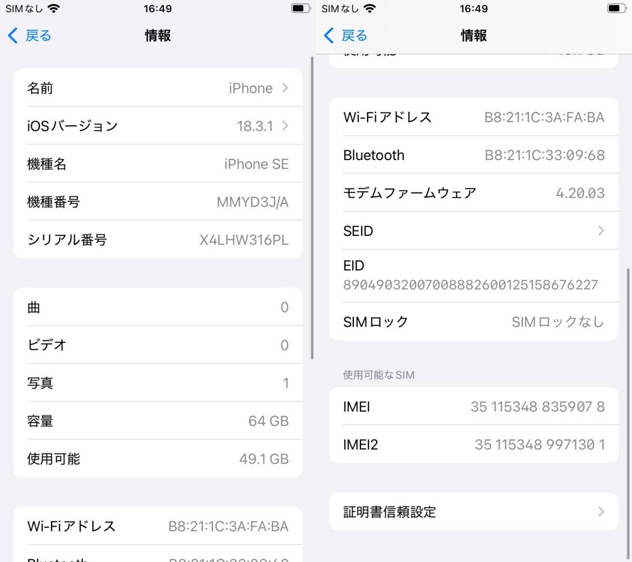Viewport: 632px width, 562px height.
Task: Tap serial number X4LHW316PL
Action: (244, 240)
